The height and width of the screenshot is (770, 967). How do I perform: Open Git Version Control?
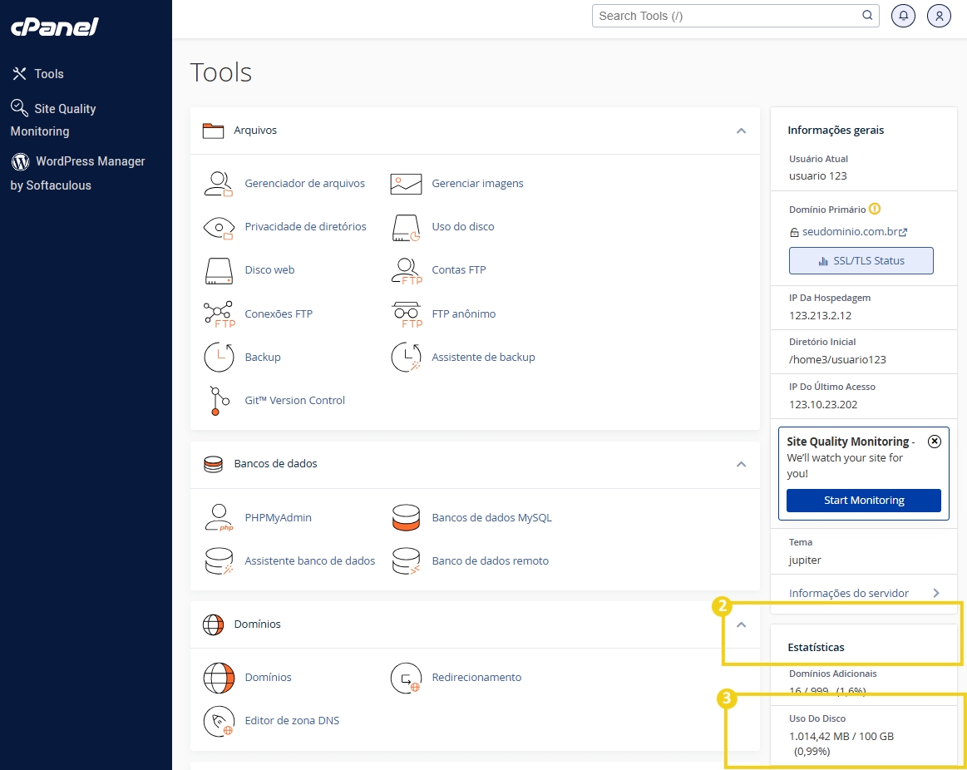pos(219,400)
